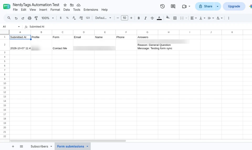Print the spreadsheet
Viewport: 252px width, 150px height.
(x=30, y=18)
